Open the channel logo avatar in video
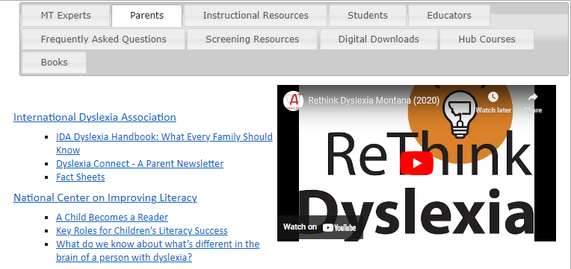571x269 pixels. (x=293, y=101)
